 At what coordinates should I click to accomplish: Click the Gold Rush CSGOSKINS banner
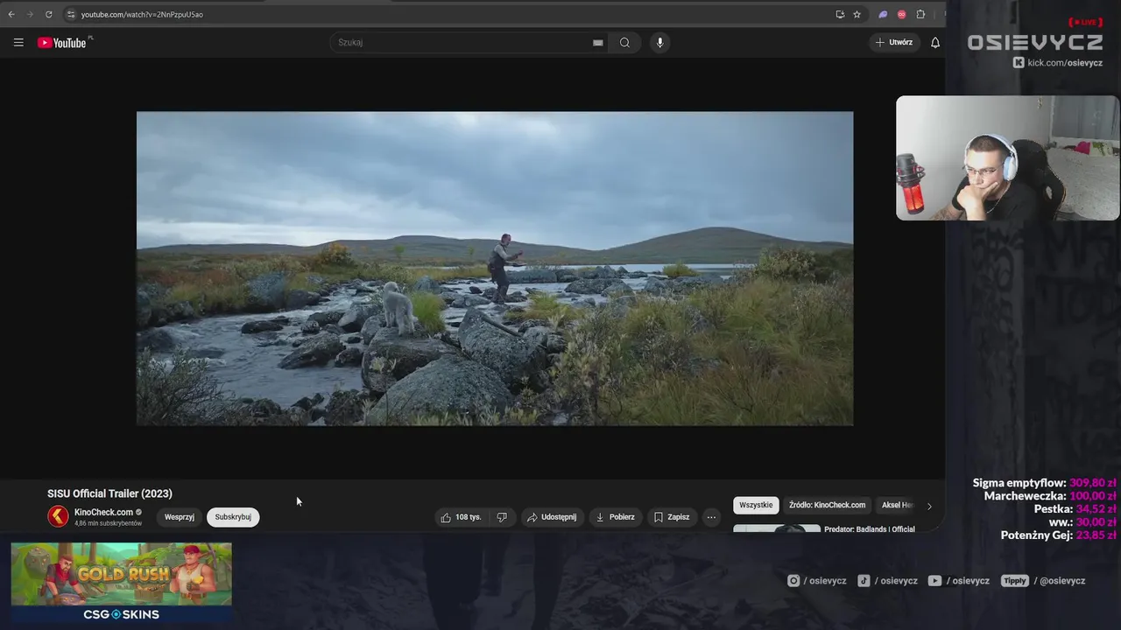122,583
